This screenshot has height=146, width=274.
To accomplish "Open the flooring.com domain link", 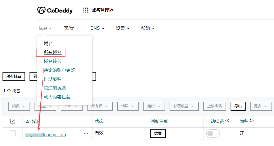I will point(45,135).
